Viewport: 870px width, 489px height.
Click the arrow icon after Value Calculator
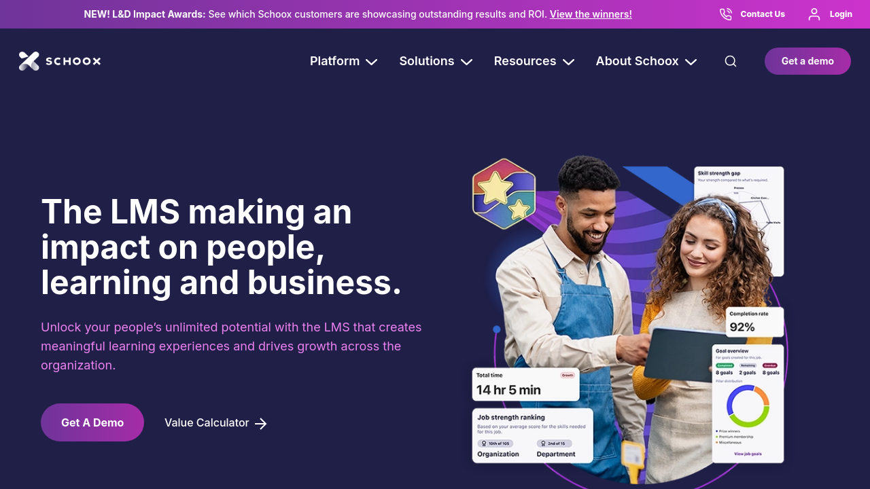[x=261, y=424]
